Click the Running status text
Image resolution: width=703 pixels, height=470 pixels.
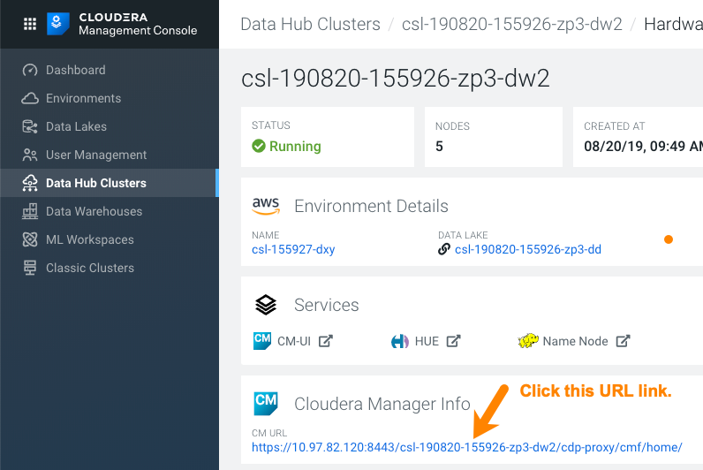pyautogui.click(x=295, y=146)
